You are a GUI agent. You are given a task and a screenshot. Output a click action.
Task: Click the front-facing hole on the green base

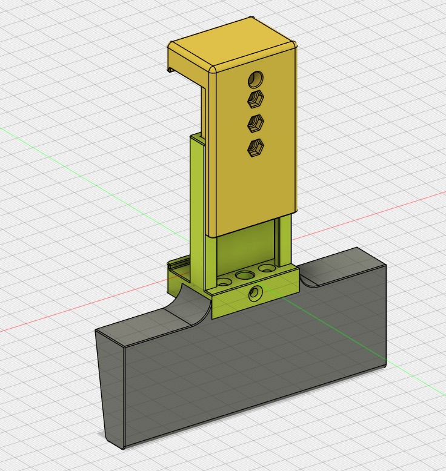point(256,292)
